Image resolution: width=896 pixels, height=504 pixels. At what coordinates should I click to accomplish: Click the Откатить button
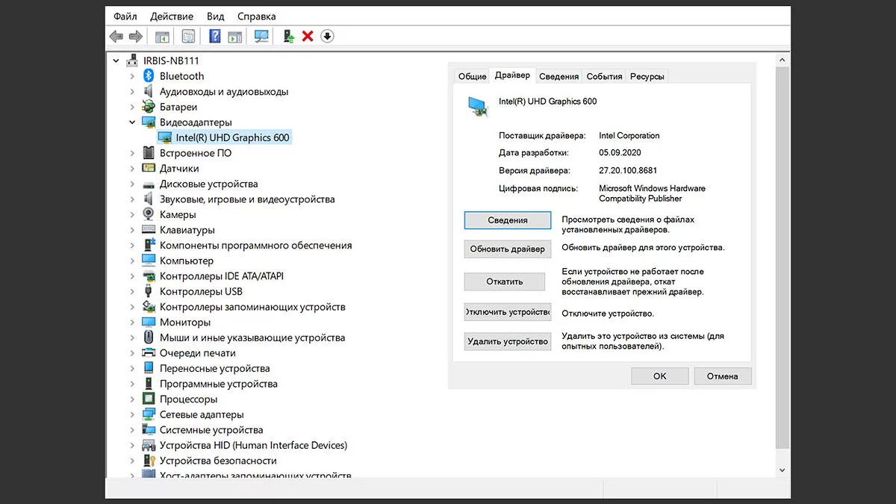point(505,281)
